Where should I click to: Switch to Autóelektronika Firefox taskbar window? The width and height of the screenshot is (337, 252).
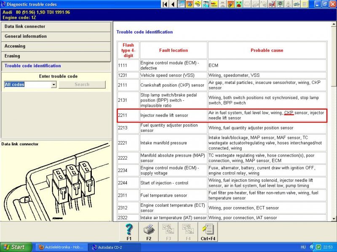pos(62,247)
